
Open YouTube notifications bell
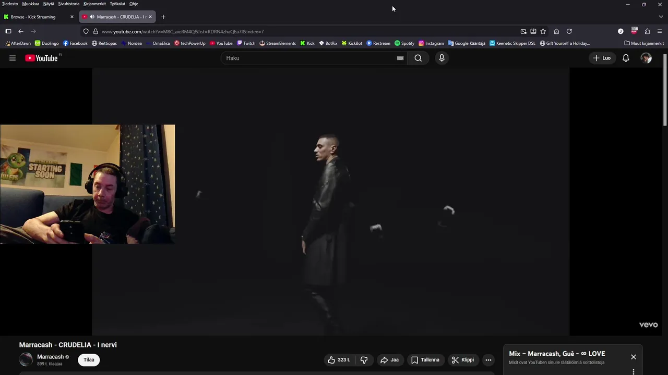626,58
